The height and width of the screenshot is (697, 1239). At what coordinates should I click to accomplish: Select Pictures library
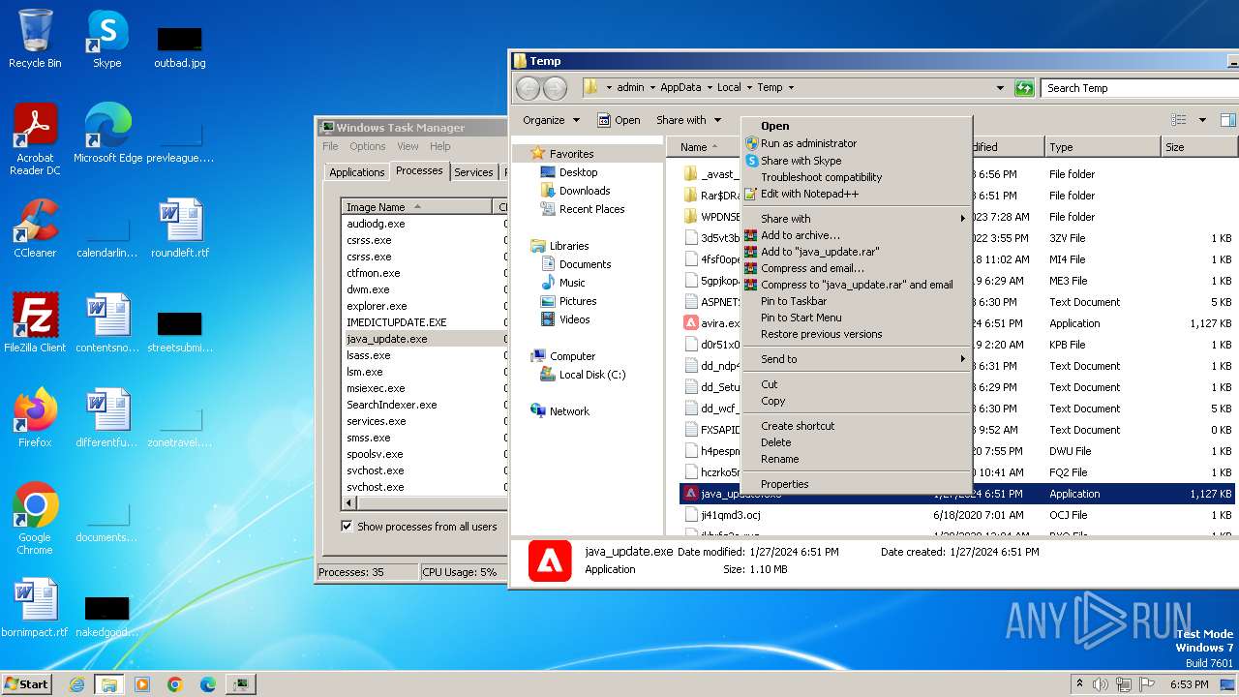point(568,301)
